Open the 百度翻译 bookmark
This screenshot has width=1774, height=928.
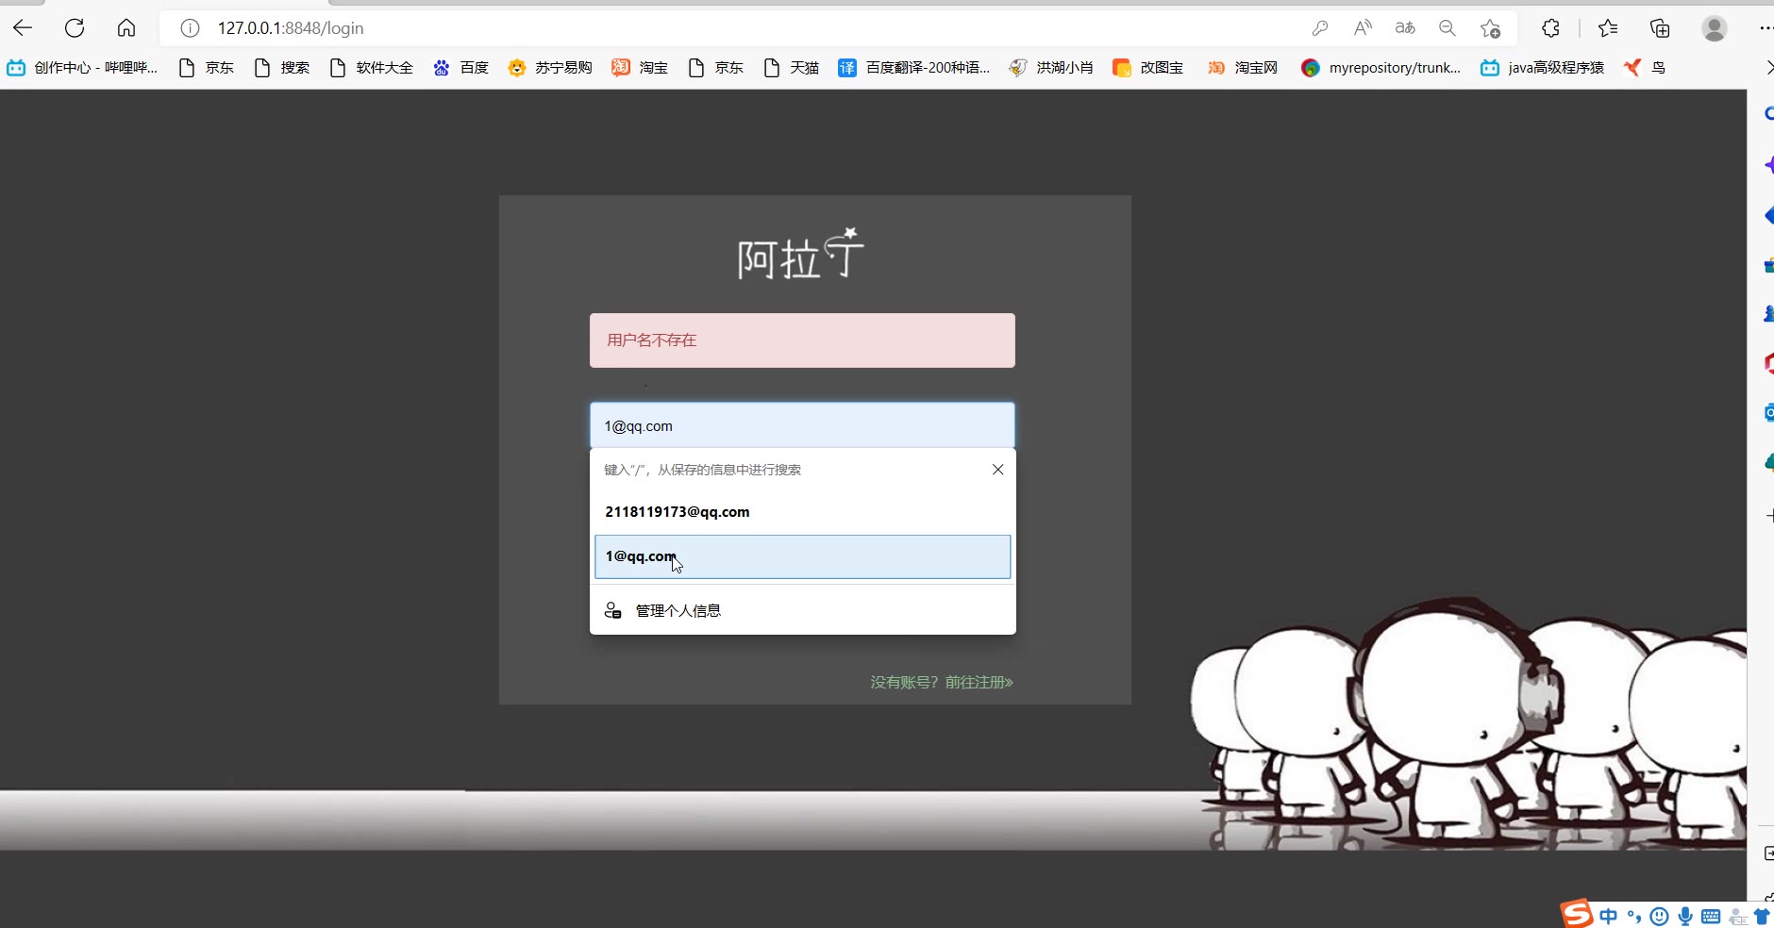(x=914, y=67)
